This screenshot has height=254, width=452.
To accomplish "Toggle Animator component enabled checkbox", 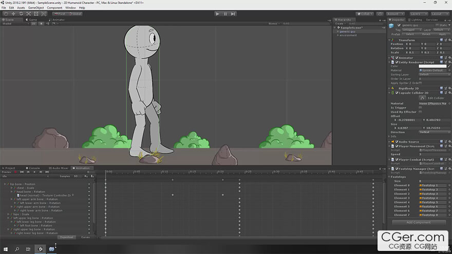I will [x=397, y=58].
